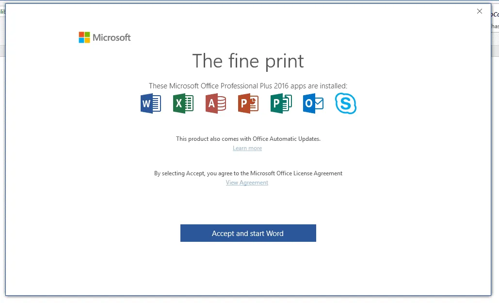Dismiss the fine print dialog
The image size is (499, 303).
pos(479,11)
